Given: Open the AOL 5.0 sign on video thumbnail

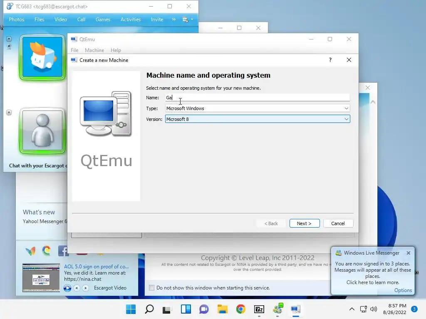Looking at the screenshot, I should (x=41, y=277).
